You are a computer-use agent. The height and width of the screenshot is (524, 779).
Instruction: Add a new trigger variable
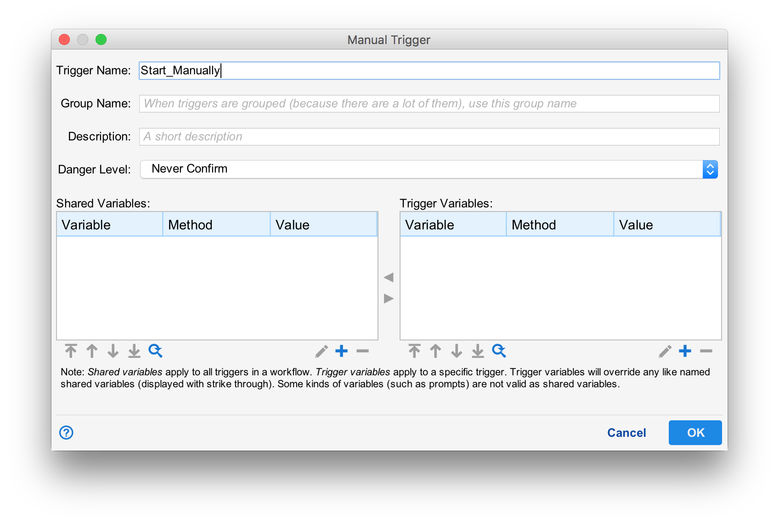pos(685,351)
